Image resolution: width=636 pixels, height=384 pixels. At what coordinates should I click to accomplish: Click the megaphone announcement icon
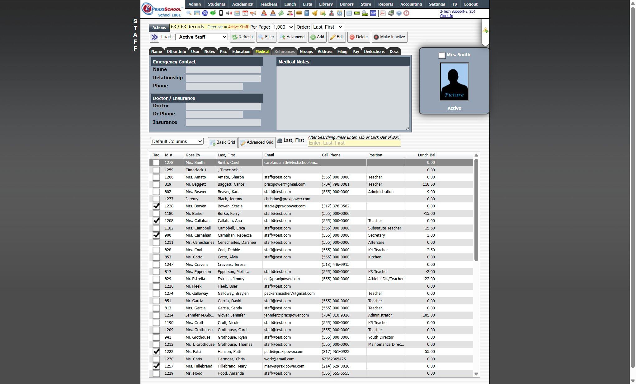[x=253, y=13]
